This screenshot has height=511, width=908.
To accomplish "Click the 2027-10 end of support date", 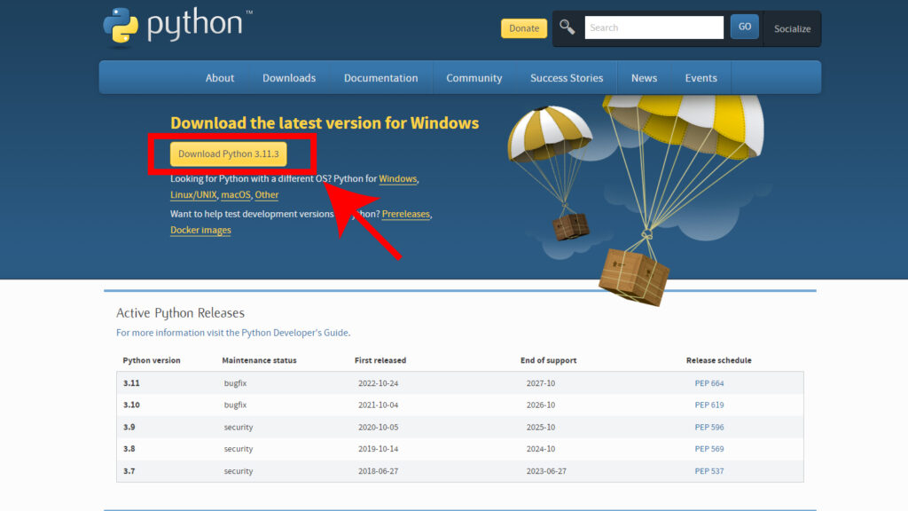I will 541,383.
